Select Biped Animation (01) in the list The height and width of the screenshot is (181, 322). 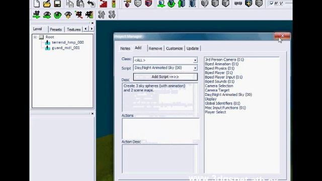(x=221, y=64)
